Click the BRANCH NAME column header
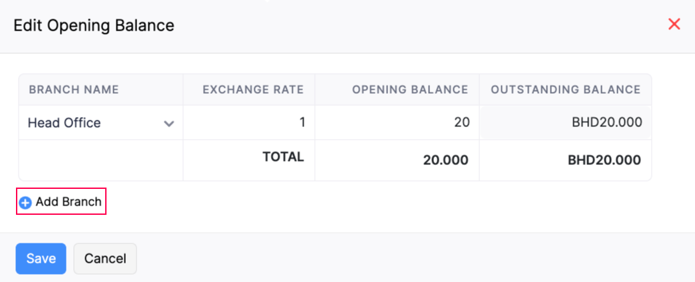 [x=74, y=90]
